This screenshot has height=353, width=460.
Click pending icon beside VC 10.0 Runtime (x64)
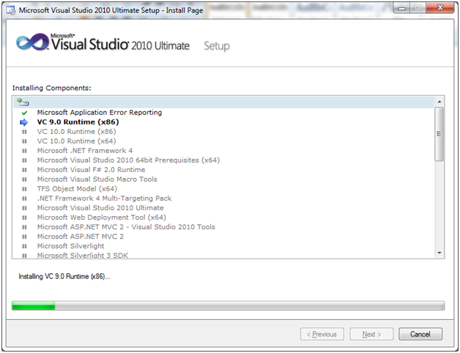pyautogui.click(x=24, y=141)
